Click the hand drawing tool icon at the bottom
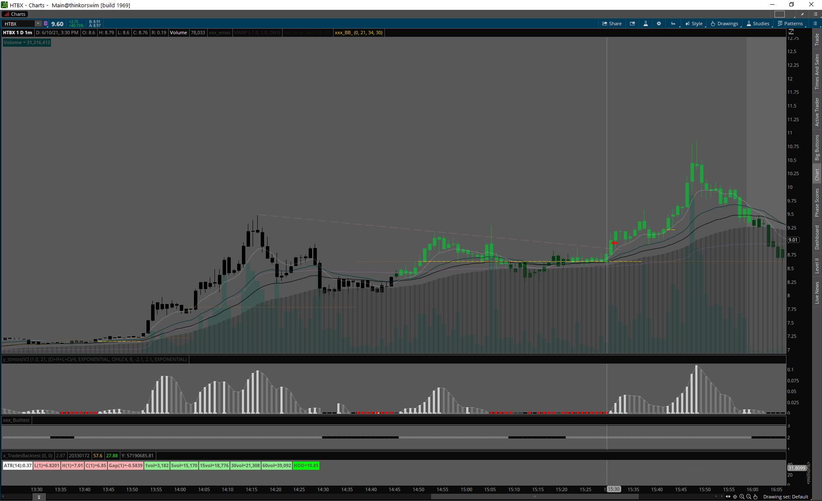 pos(756,497)
